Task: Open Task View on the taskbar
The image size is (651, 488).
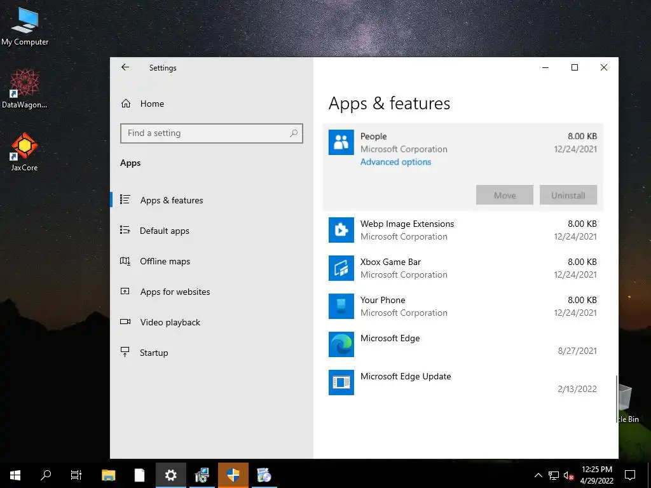Action: 76,475
